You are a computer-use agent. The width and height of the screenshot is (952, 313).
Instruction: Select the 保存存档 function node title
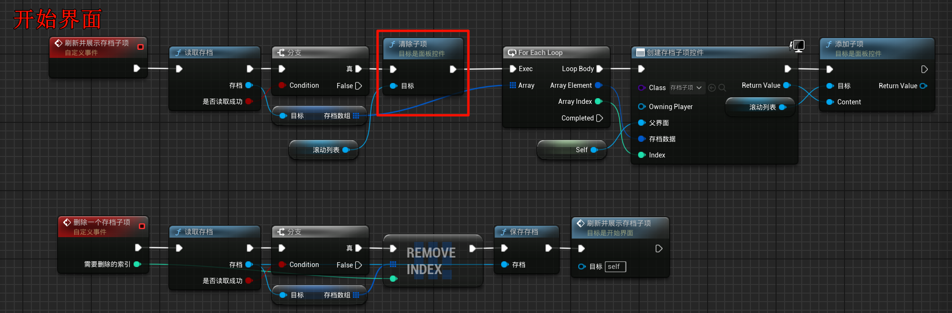point(524,232)
